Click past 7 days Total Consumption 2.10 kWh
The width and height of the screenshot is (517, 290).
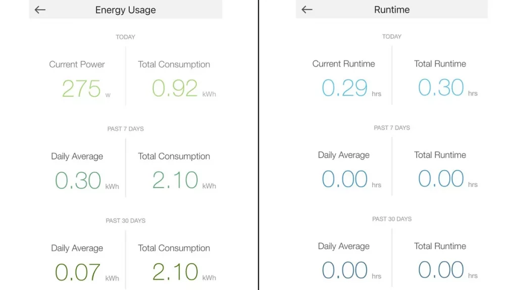tap(175, 180)
